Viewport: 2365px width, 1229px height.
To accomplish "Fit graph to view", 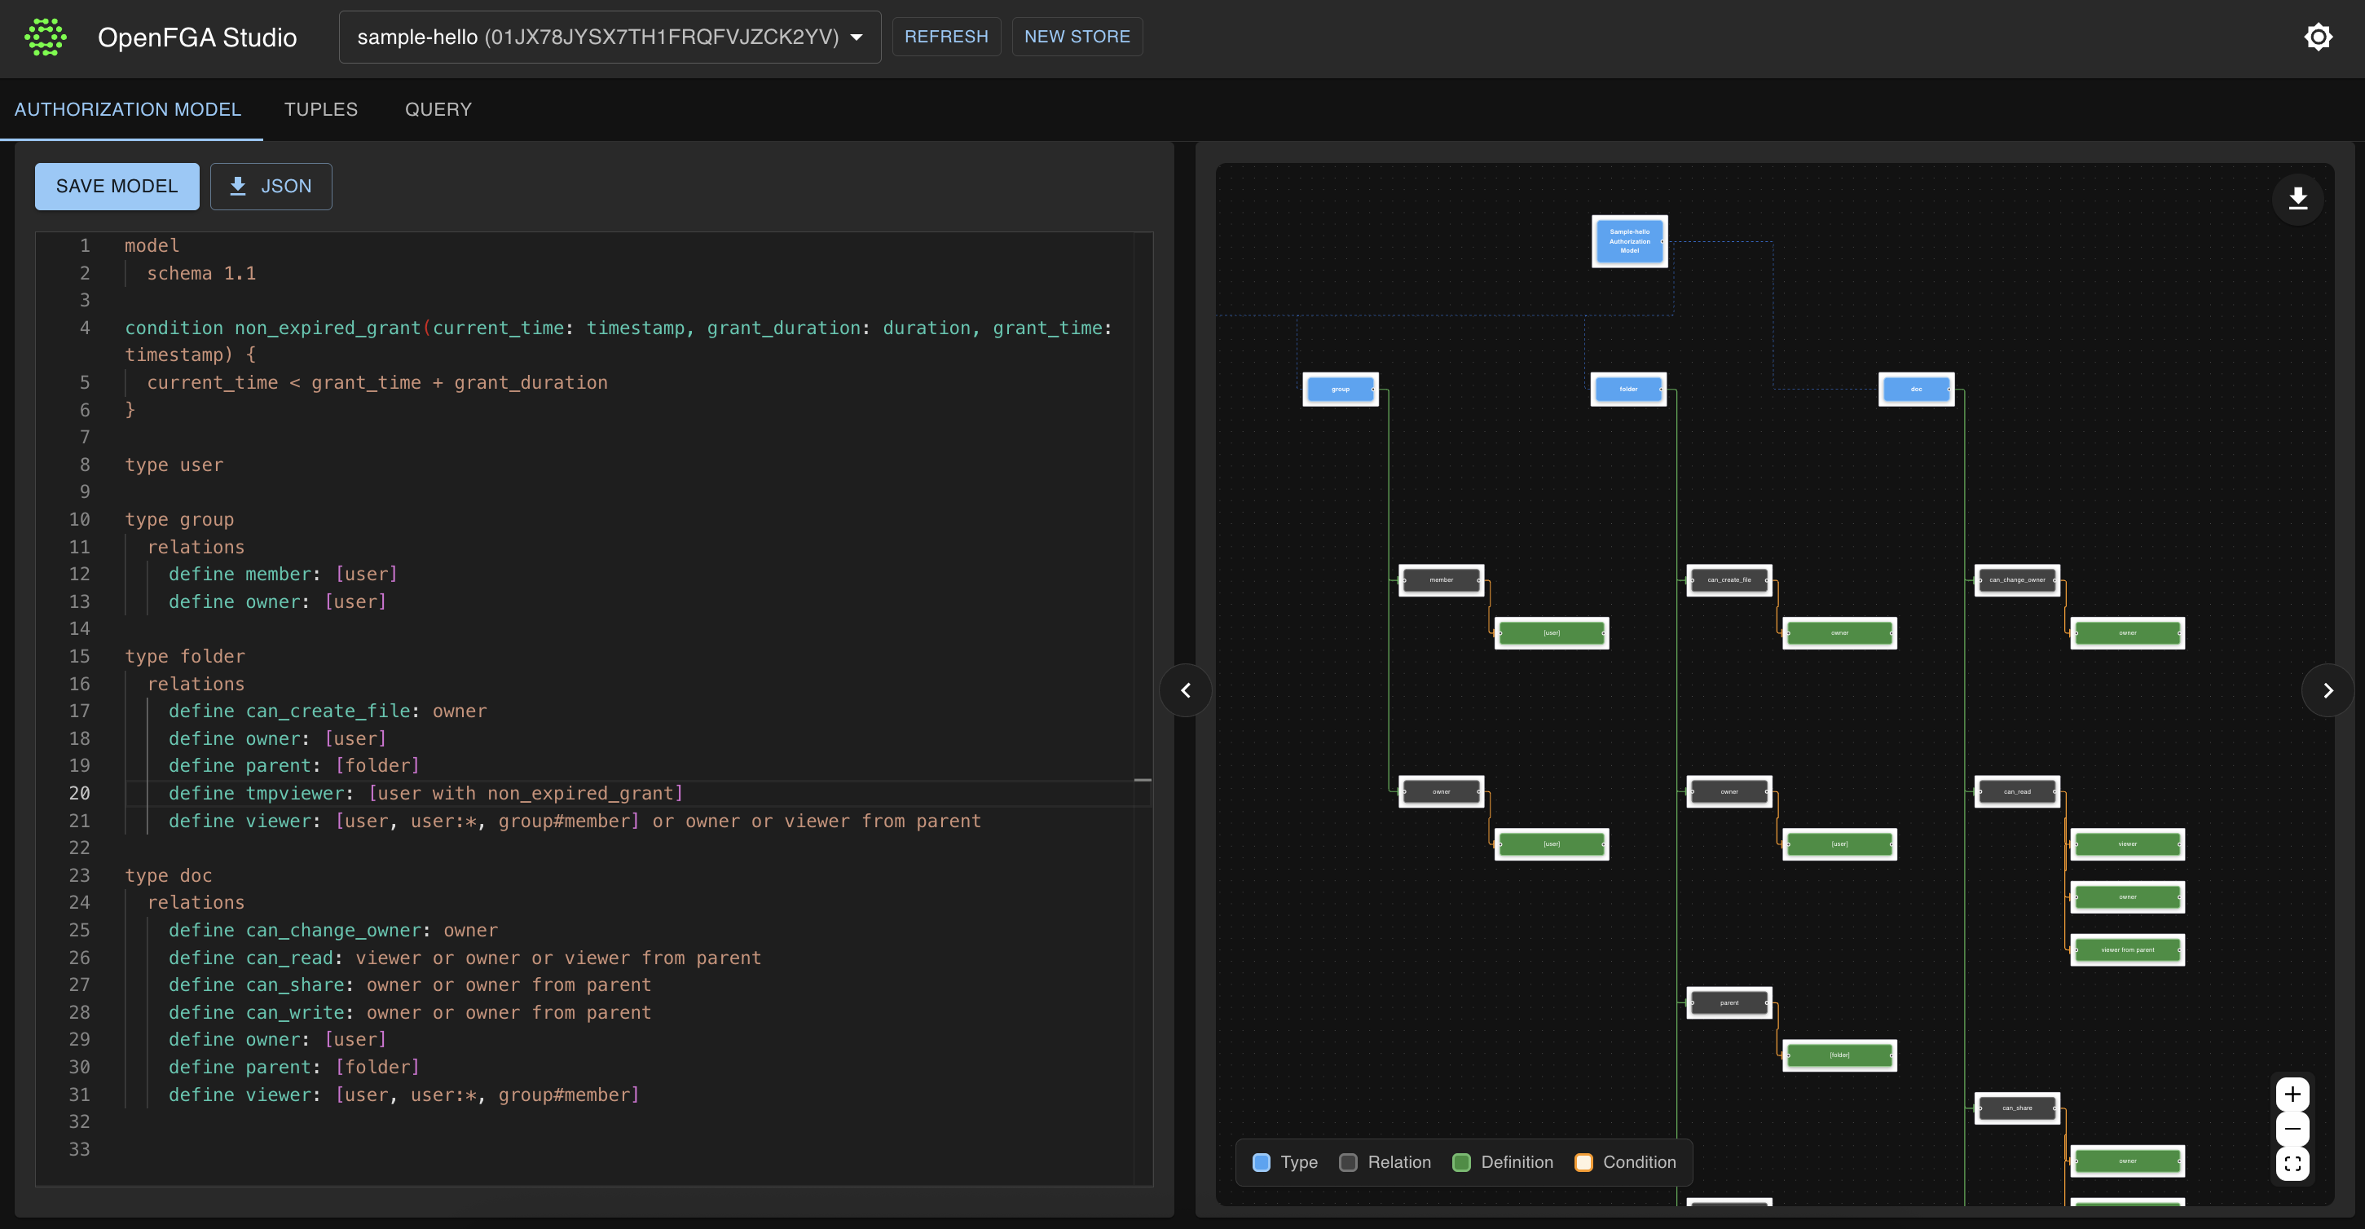I will coord(2292,1164).
